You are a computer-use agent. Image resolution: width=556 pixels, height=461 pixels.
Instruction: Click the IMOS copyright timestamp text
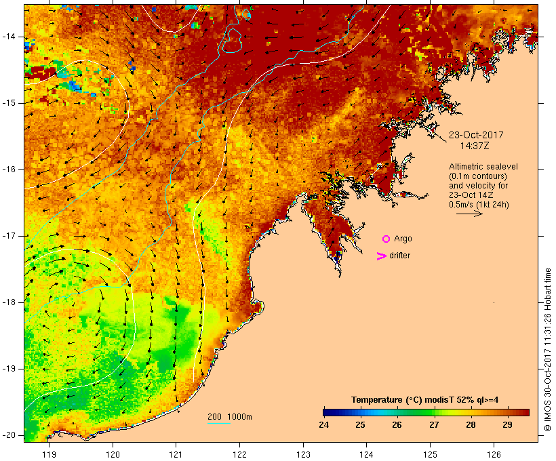[x=547, y=350]
